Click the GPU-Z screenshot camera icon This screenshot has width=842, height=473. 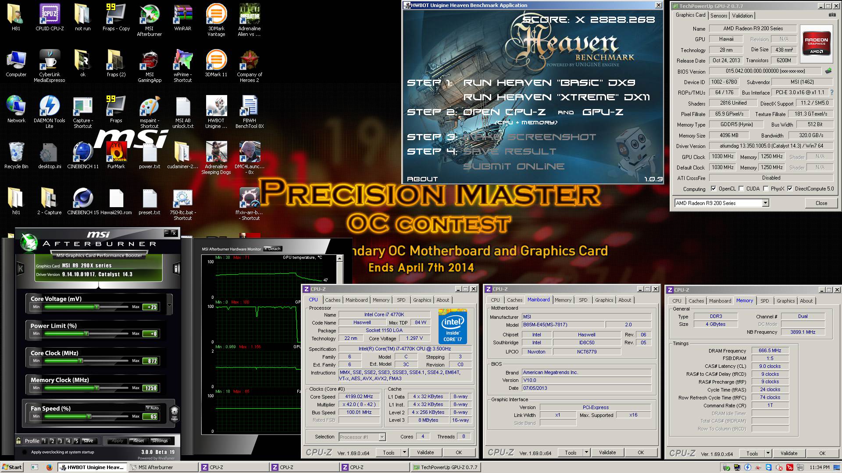pyautogui.click(x=832, y=15)
